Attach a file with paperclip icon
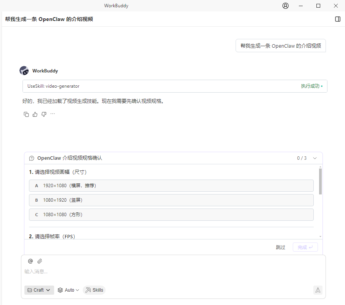The image size is (345, 305). click(40, 261)
